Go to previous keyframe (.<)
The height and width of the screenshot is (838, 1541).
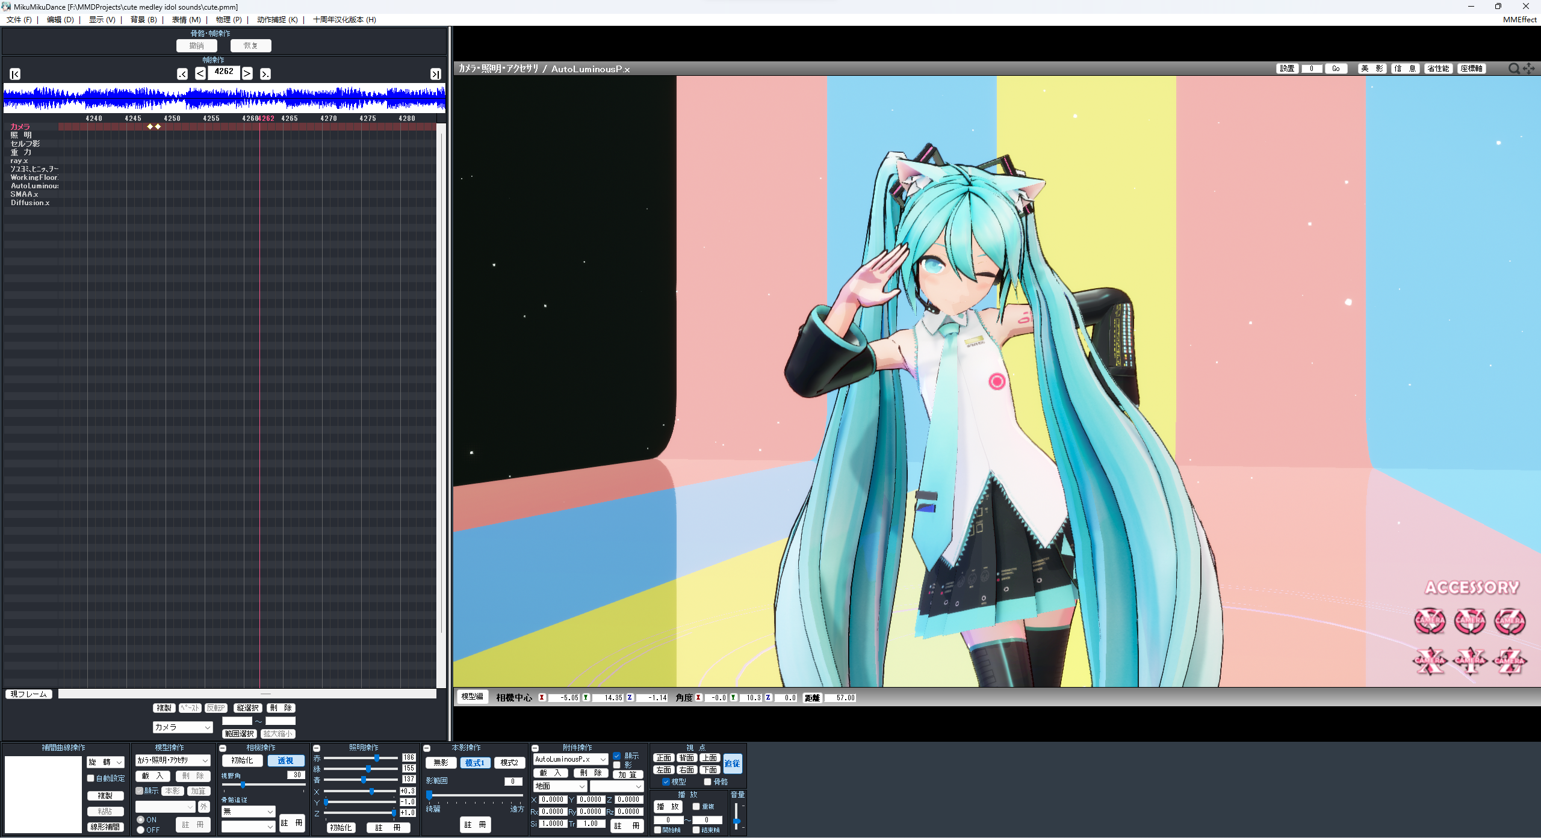pyautogui.click(x=182, y=74)
